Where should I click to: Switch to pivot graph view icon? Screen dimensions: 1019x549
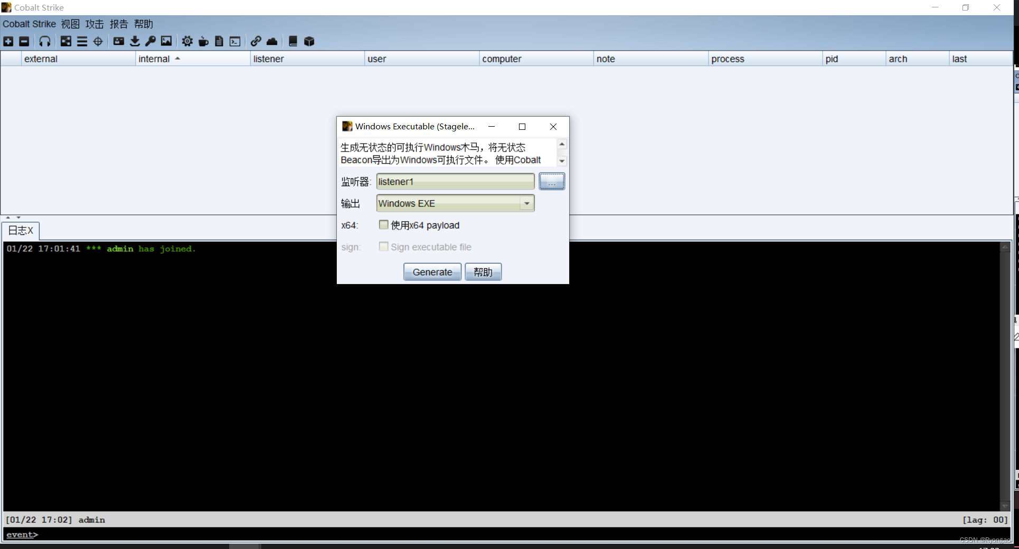tap(66, 41)
